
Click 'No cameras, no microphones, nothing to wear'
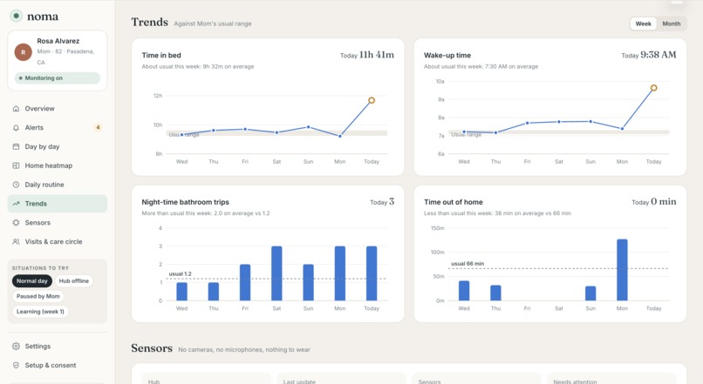244,349
